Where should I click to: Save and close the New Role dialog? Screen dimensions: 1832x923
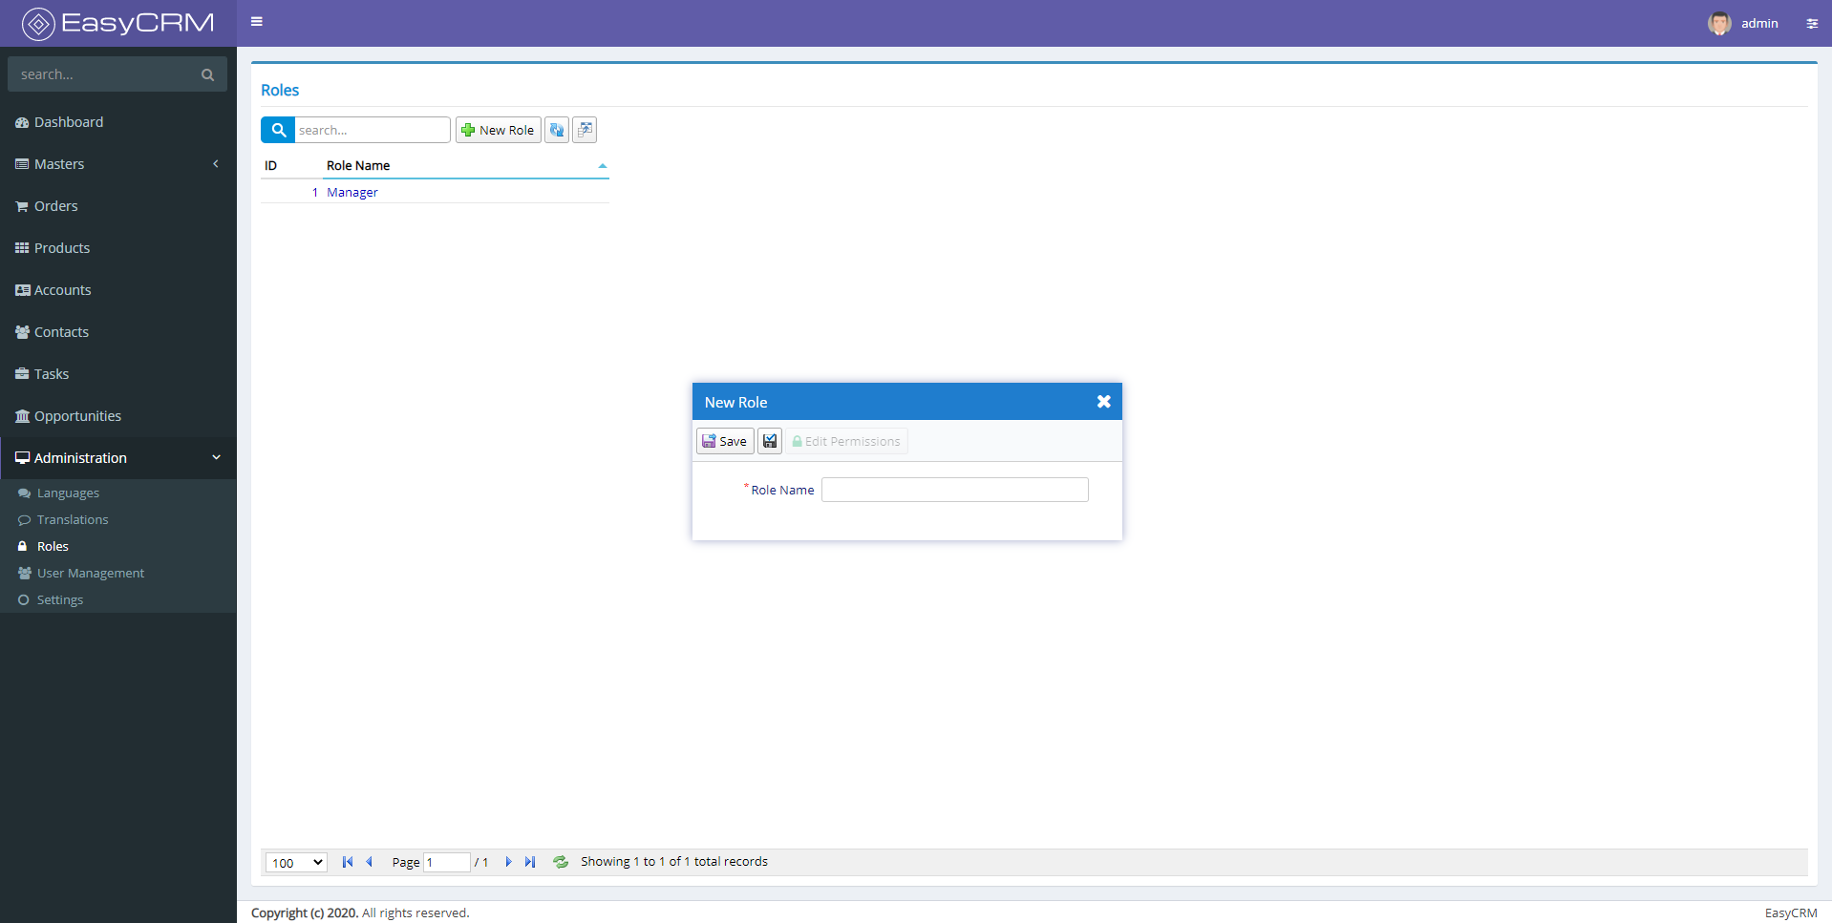(x=770, y=440)
